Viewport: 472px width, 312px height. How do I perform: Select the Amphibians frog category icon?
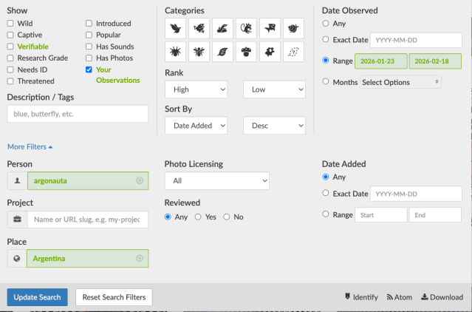199,28
